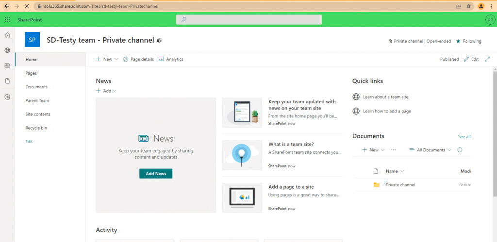Click the file type column icon
The width and height of the screenshot is (497, 242).
tap(376, 171)
